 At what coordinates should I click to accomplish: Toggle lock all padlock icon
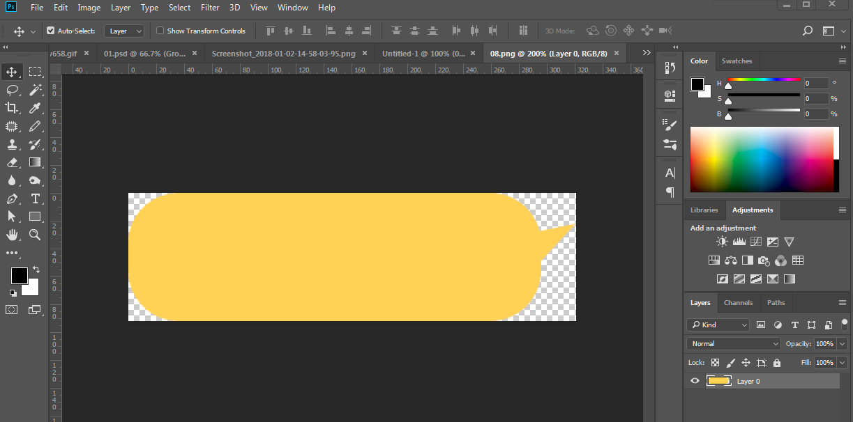(777, 363)
